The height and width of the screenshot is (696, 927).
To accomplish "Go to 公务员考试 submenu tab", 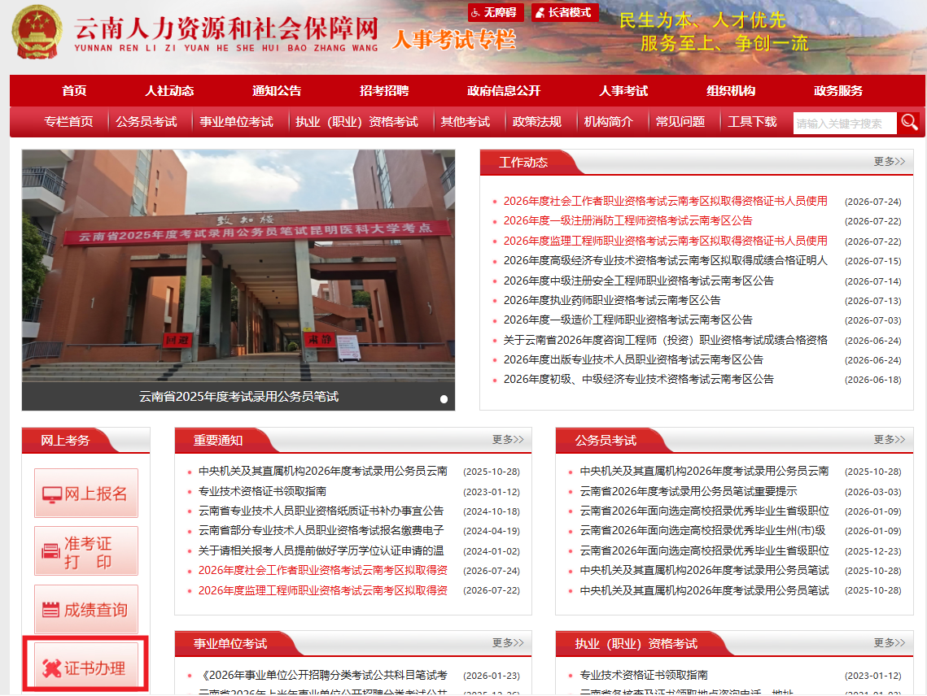I will (x=146, y=122).
